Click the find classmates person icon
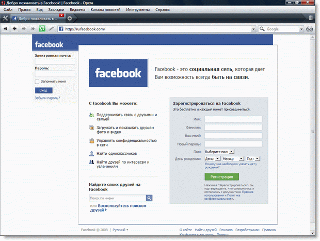 pos(91,153)
